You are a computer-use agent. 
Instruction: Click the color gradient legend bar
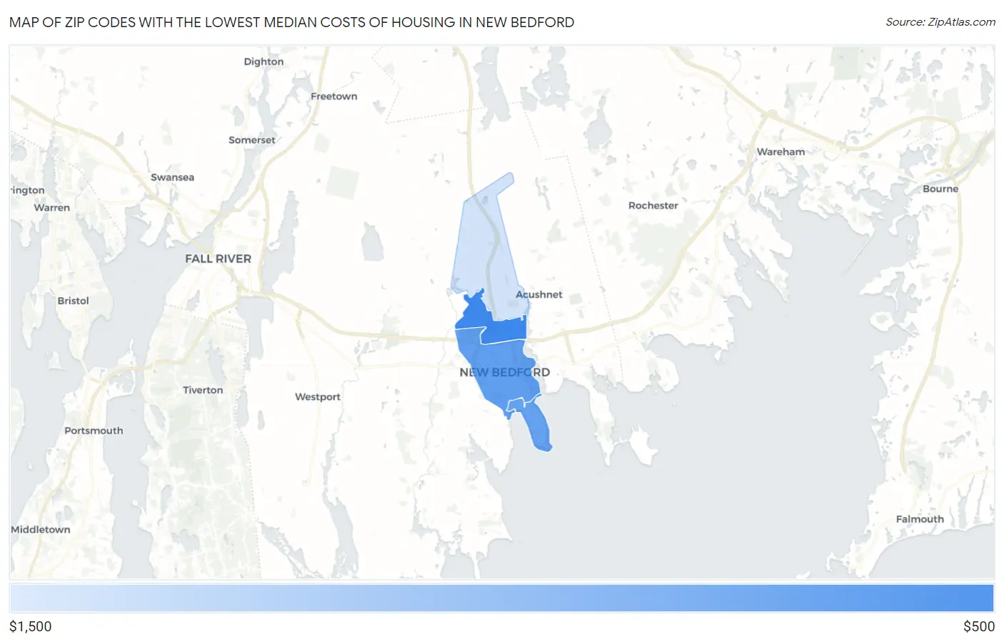(501, 598)
